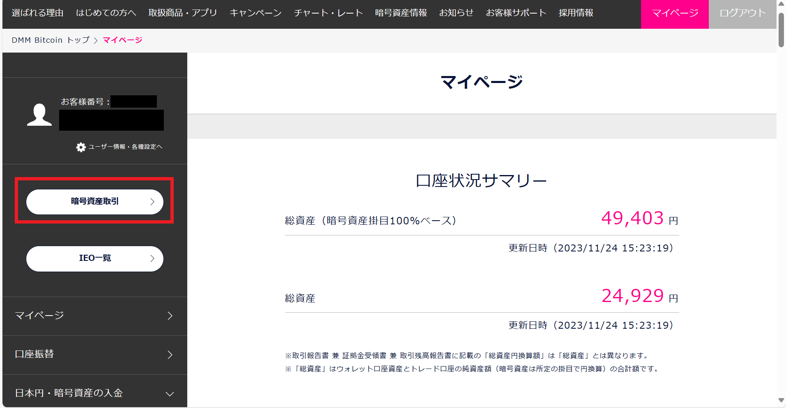Open はじめての方へ menu item
Viewport: 786px width, 408px height.
click(106, 13)
